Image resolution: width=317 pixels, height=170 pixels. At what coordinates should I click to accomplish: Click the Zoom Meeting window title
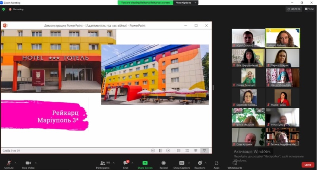click(x=12, y=3)
